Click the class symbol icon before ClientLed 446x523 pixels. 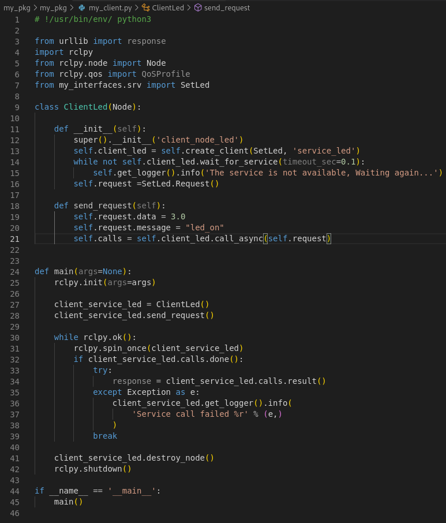point(145,8)
